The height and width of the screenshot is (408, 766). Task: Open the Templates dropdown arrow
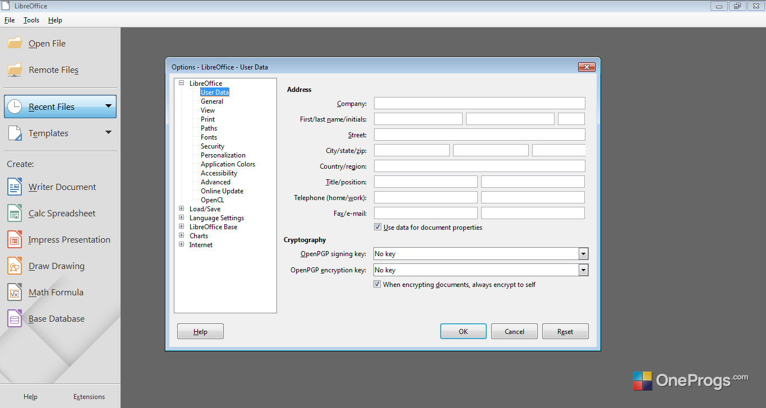(x=108, y=132)
